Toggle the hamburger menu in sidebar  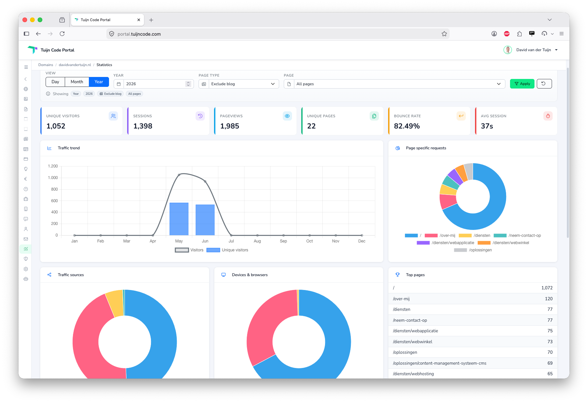coord(26,67)
